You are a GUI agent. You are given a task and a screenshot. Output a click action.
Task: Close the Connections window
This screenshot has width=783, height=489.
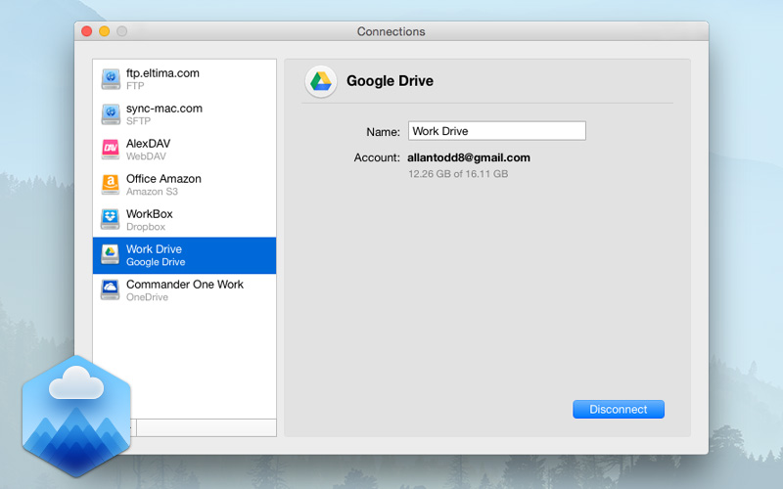coord(86,31)
